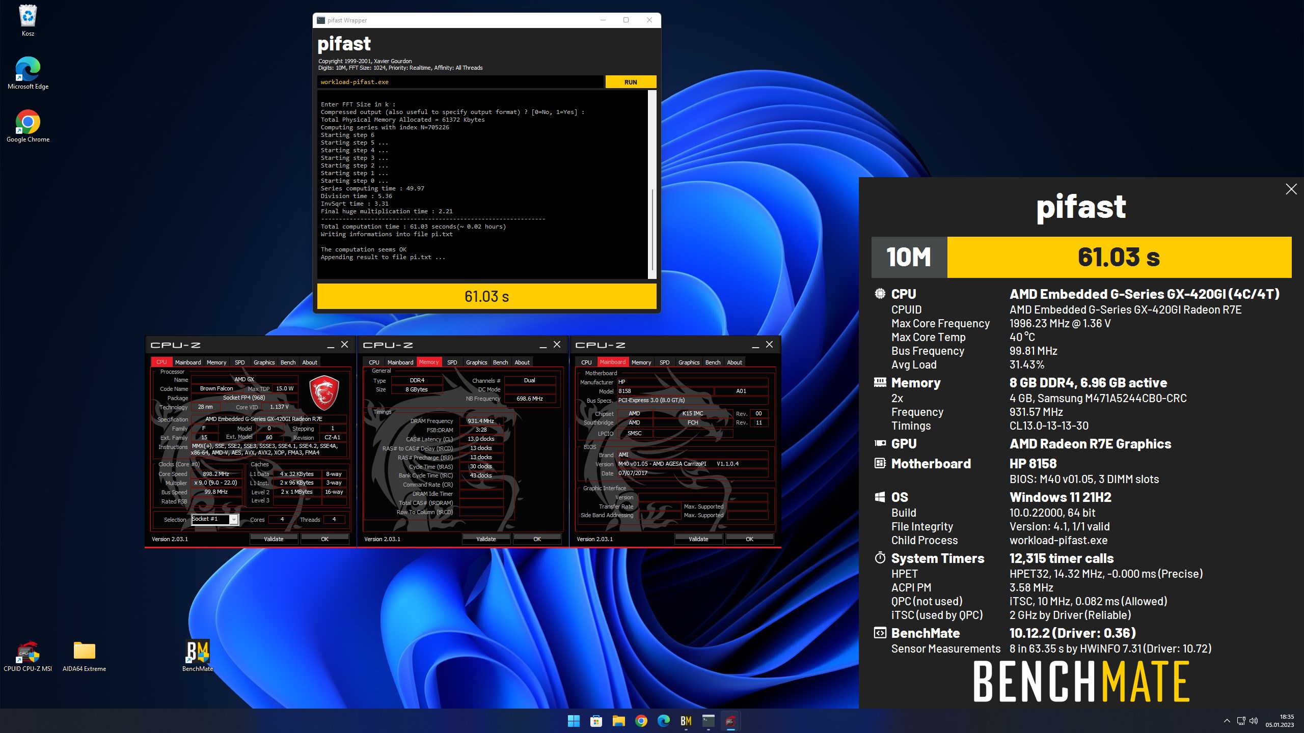The height and width of the screenshot is (733, 1304).
Task: Open About tab in right CPU-Z window
Action: point(735,362)
